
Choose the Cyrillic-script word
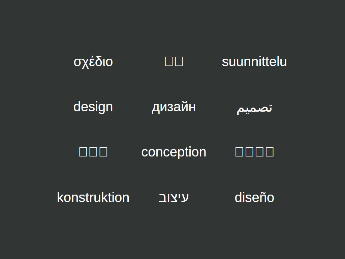click(x=174, y=107)
